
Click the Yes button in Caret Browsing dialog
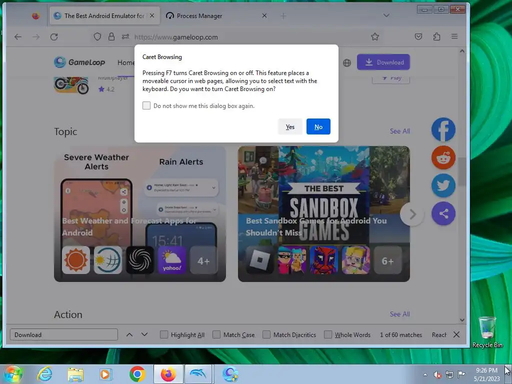[x=290, y=126]
